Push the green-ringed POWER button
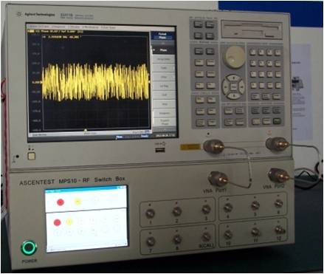The width and height of the screenshot is (324, 274). pyautogui.click(x=29, y=248)
